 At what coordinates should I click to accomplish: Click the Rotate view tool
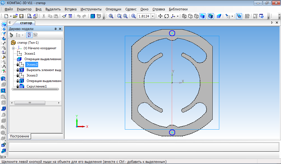(167, 16)
